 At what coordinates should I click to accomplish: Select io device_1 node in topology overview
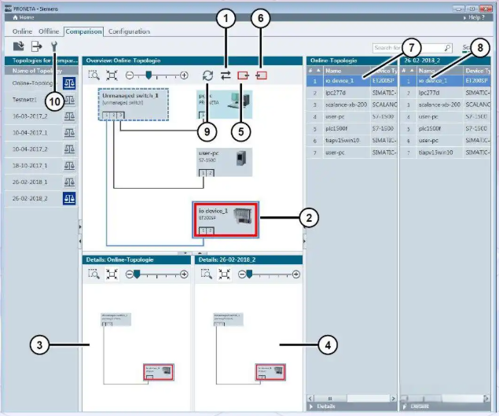[x=224, y=219]
